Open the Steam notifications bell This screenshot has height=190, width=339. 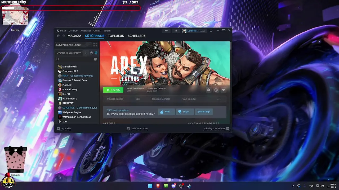point(176,31)
